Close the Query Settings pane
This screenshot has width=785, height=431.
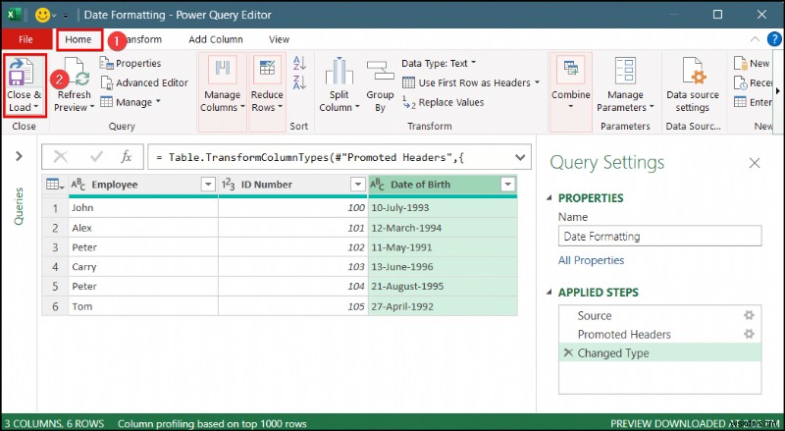(755, 163)
